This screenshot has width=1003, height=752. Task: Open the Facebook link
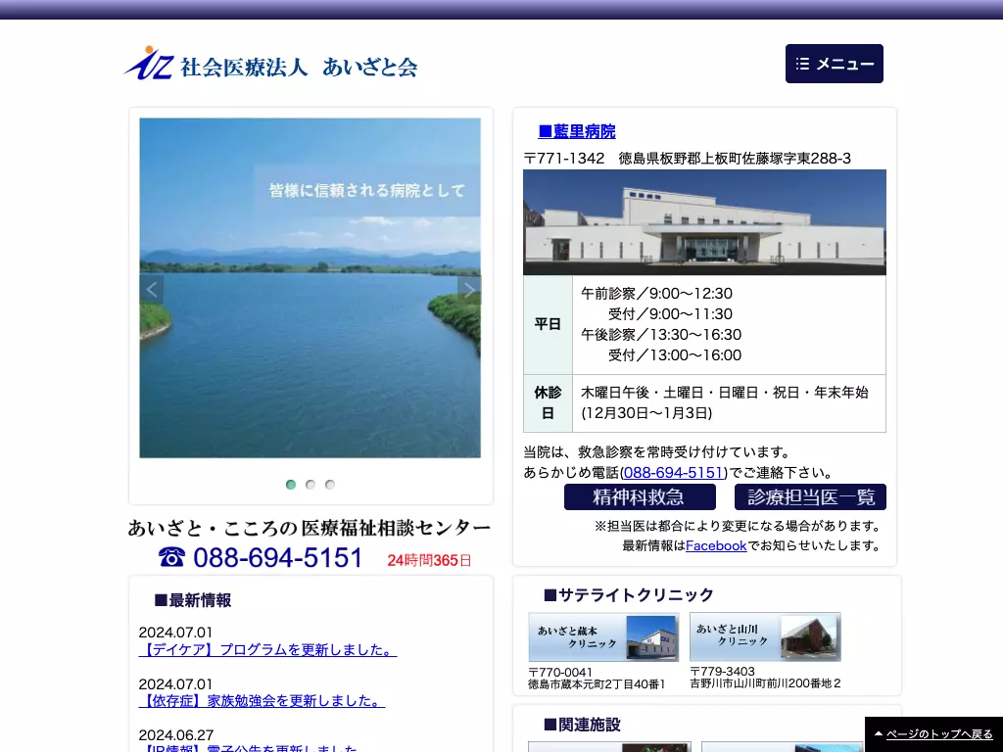(x=716, y=545)
